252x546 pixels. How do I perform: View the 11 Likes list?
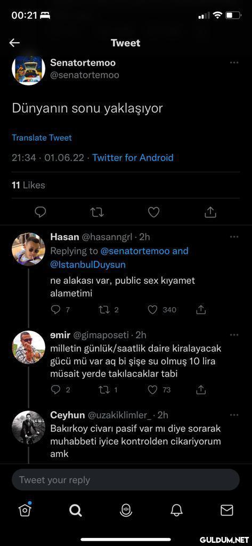(x=28, y=185)
